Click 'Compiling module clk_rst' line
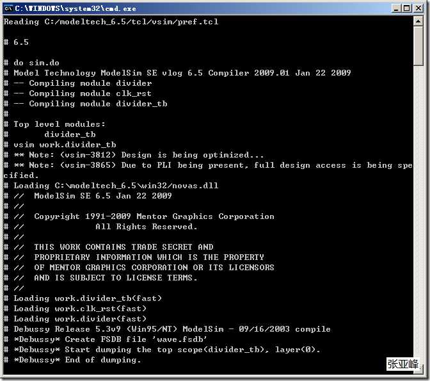The width and height of the screenshot is (430, 381). pyautogui.click(x=77, y=93)
